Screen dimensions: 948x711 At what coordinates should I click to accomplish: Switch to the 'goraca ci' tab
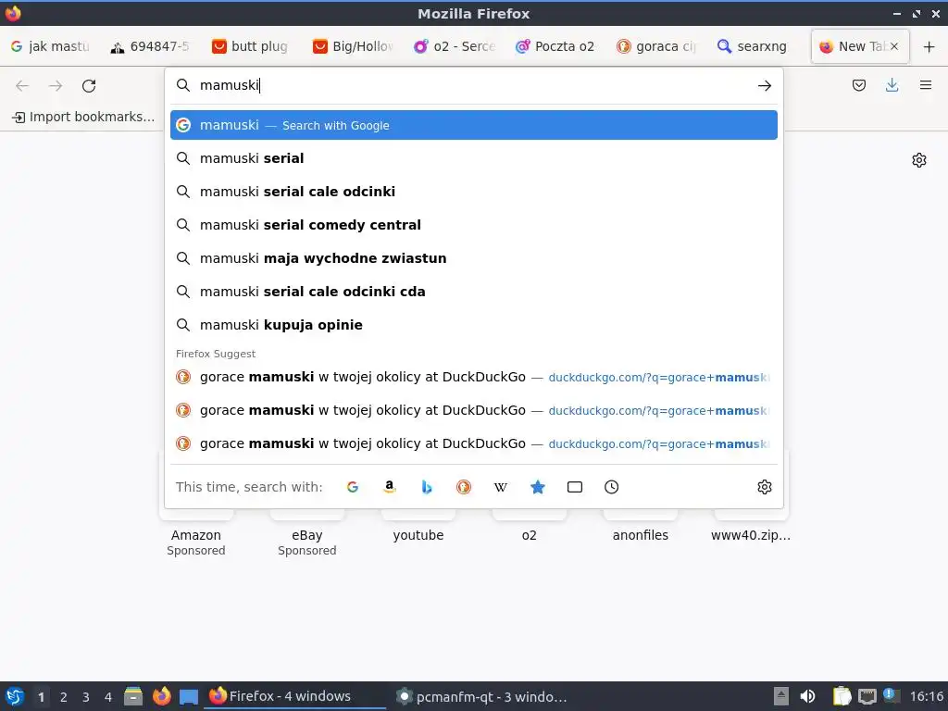[656, 46]
